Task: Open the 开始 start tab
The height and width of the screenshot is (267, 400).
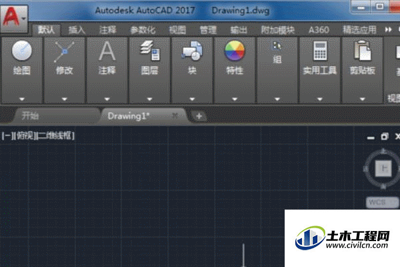Action: pos(56,116)
